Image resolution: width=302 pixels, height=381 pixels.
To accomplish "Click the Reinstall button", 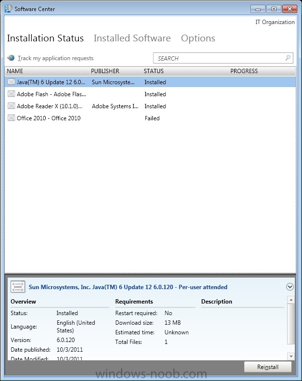I will 268,367.
